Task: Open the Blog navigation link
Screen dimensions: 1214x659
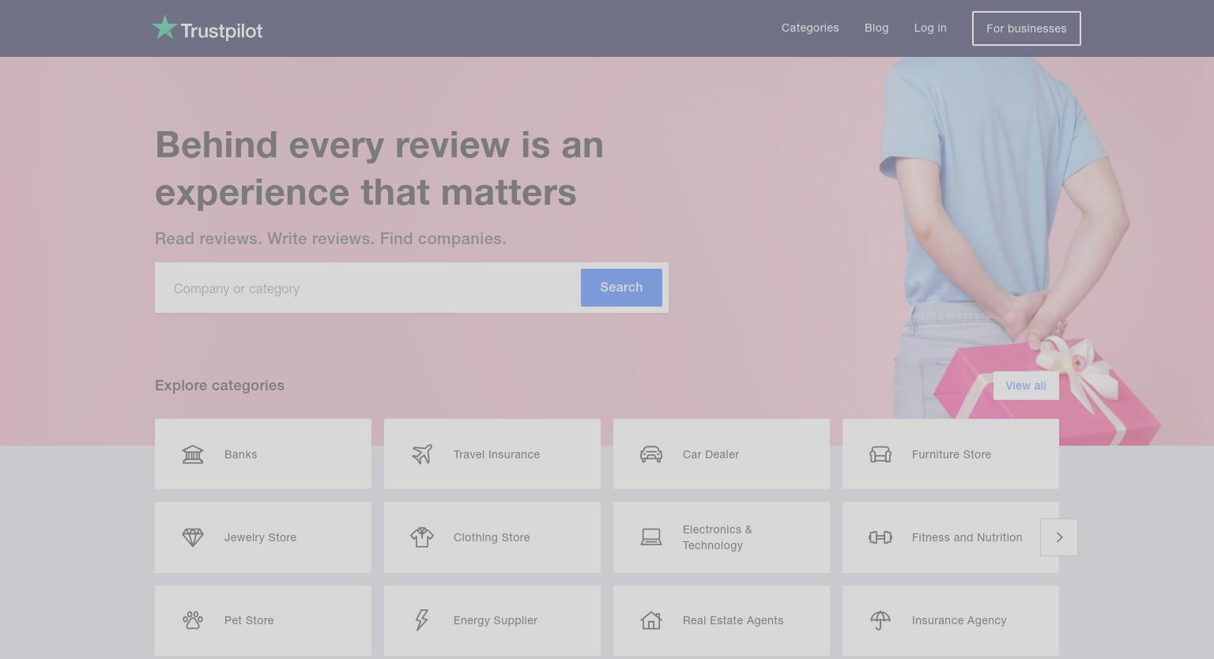Action: click(x=877, y=28)
